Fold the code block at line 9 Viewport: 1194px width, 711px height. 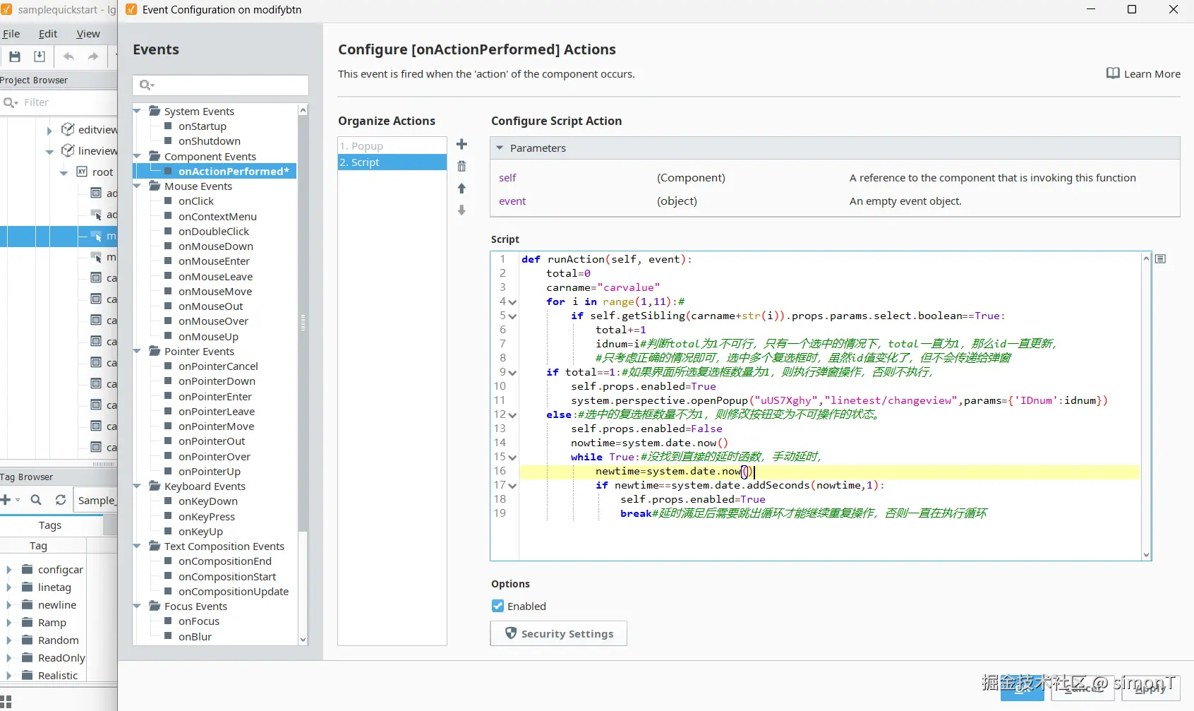coord(512,373)
